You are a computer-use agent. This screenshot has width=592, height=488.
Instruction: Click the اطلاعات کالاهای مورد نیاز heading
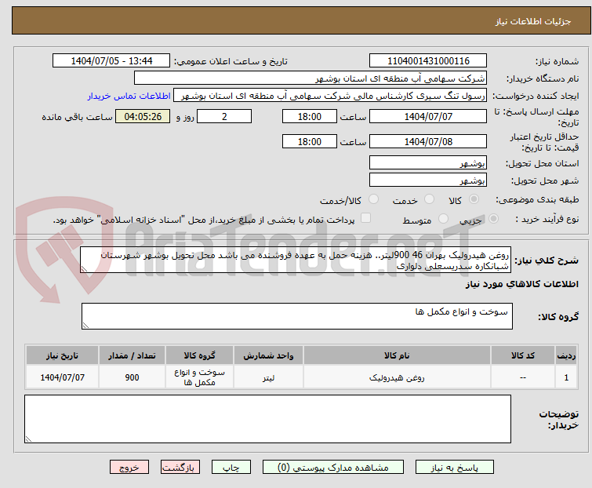click(521, 284)
